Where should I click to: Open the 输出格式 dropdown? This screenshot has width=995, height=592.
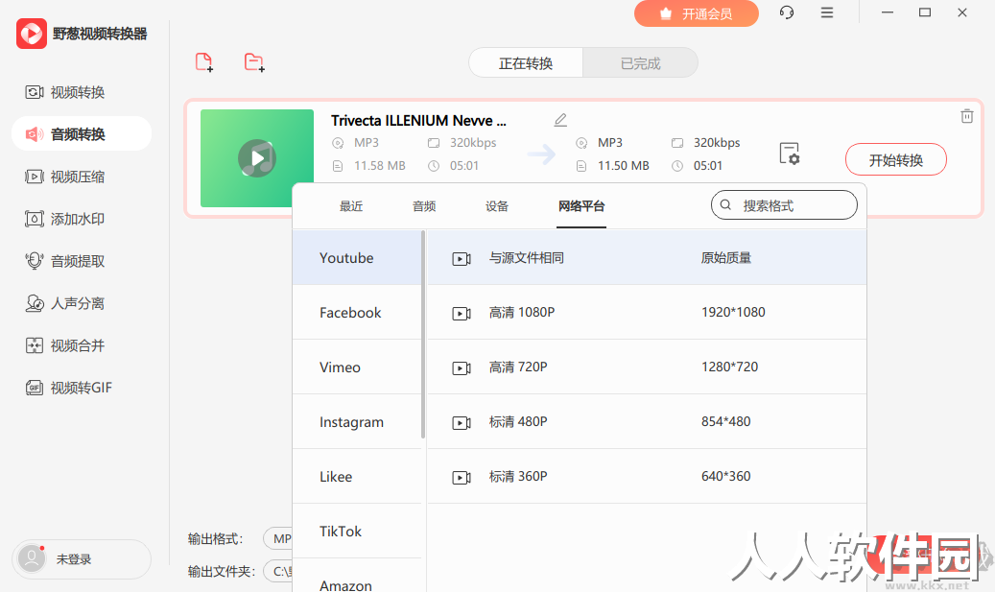(278, 538)
